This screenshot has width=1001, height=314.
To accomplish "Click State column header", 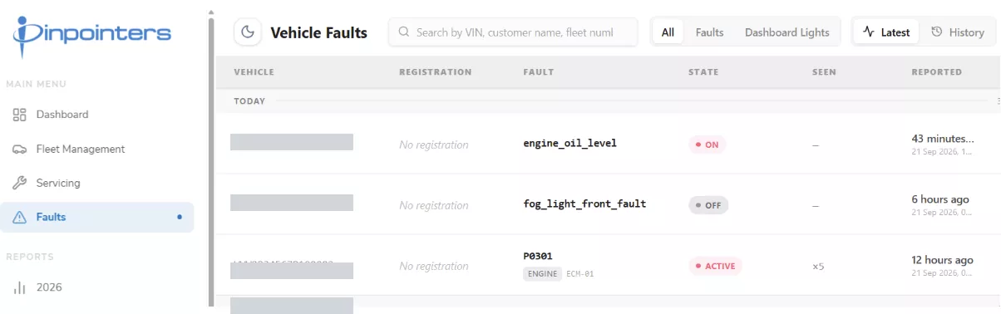I will tap(703, 72).
